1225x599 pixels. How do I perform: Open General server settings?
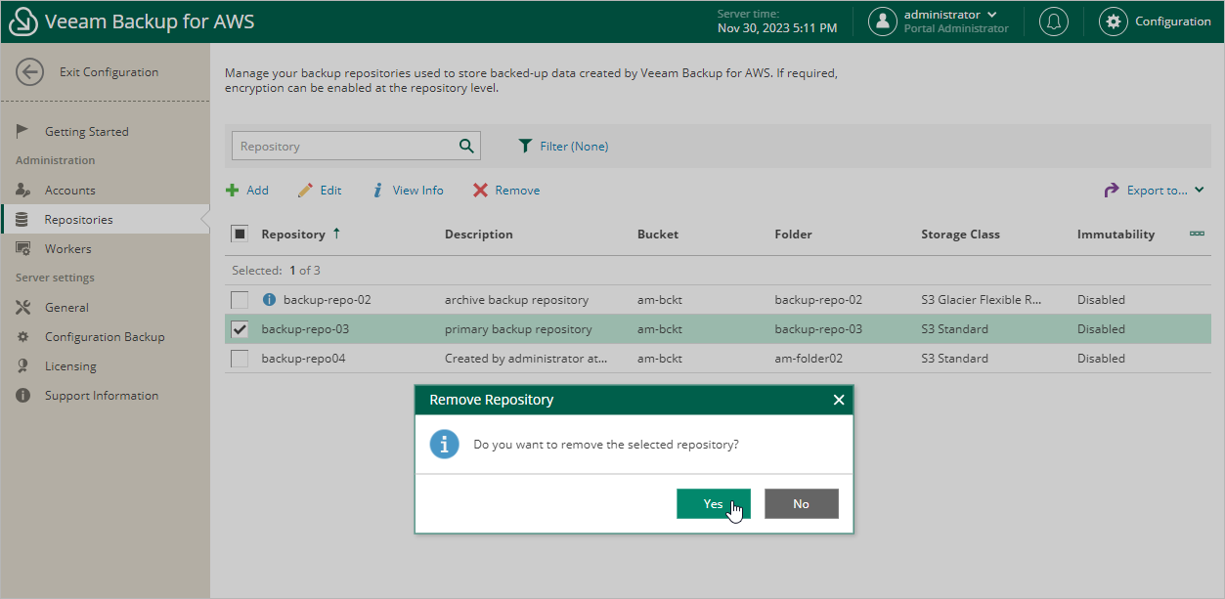pos(66,308)
